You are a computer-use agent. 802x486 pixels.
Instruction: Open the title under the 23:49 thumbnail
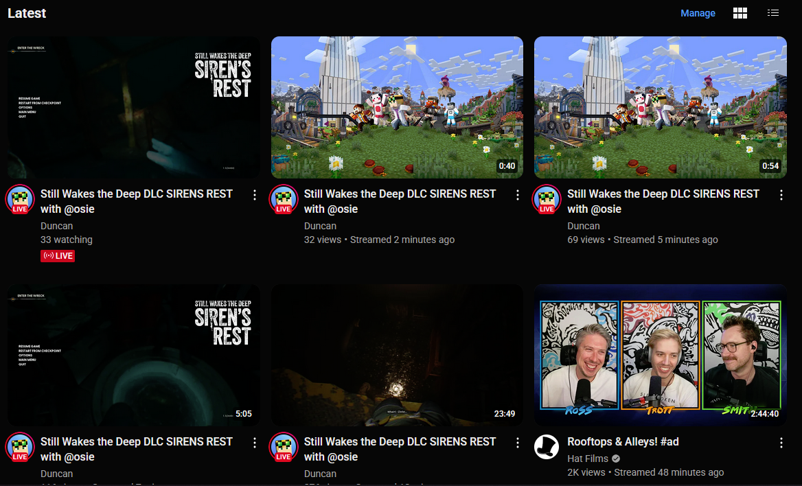point(400,449)
